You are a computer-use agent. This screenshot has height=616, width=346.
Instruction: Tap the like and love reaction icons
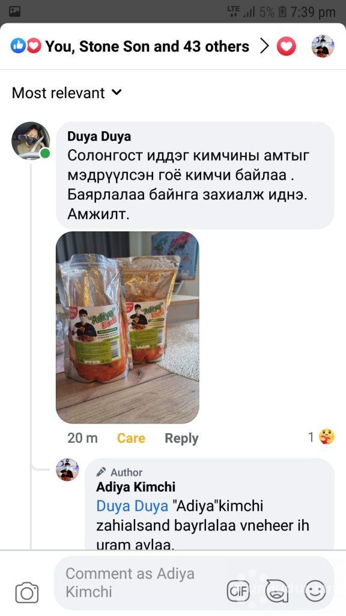tap(26, 46)
